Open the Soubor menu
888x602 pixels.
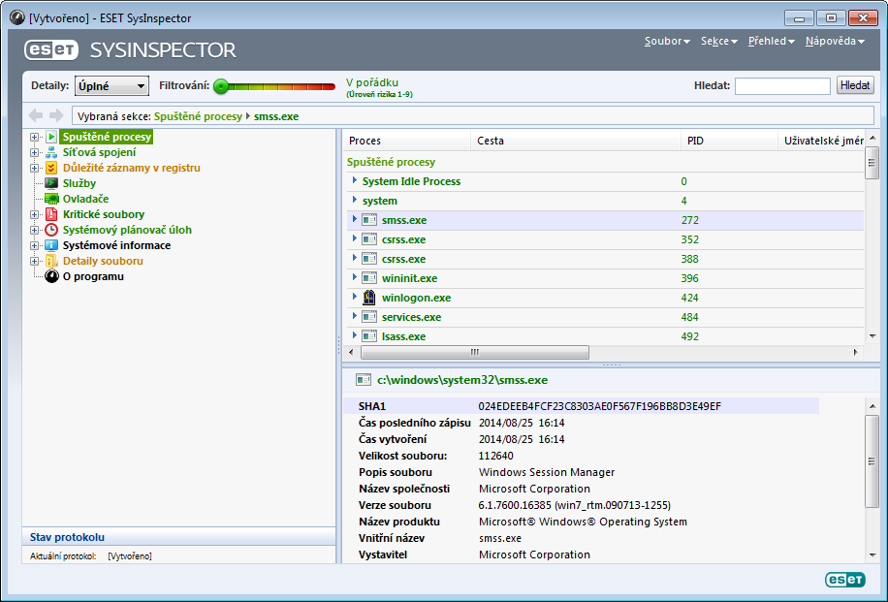pyautogui.click(x=667, y=41)
